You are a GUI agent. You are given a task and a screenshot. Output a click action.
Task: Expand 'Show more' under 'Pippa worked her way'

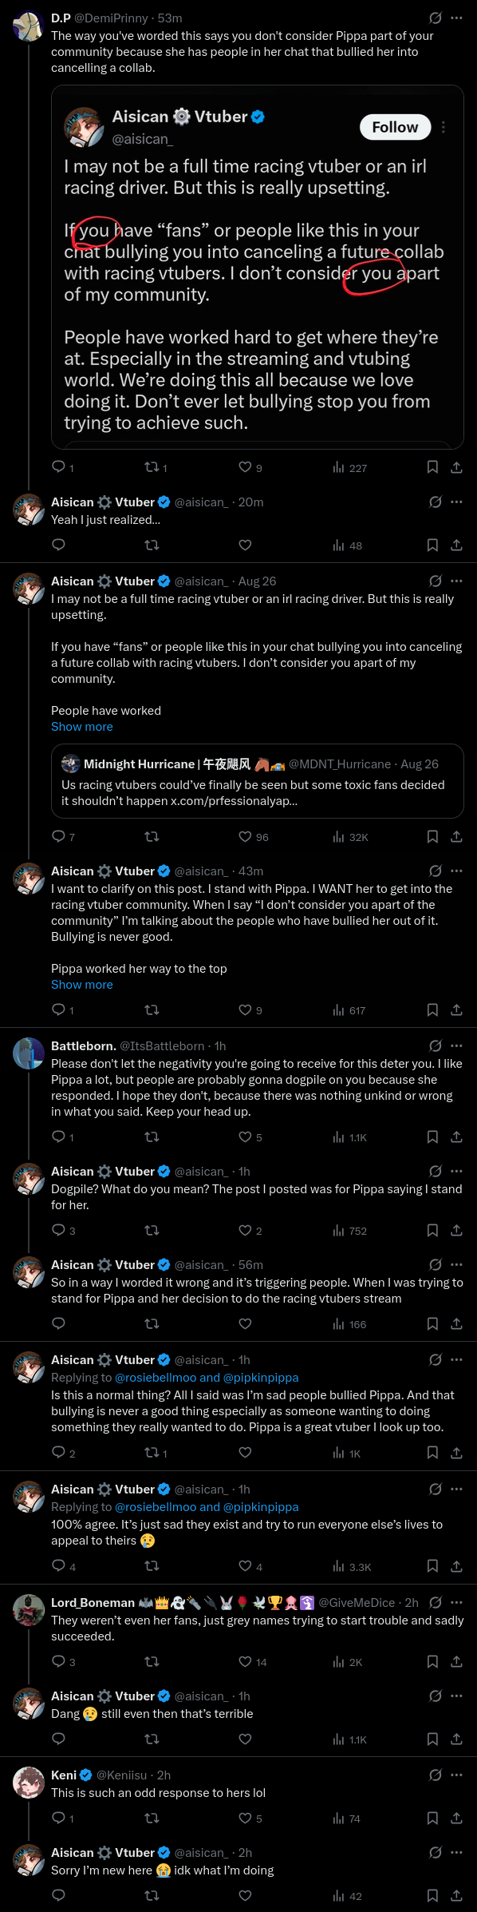82,985
